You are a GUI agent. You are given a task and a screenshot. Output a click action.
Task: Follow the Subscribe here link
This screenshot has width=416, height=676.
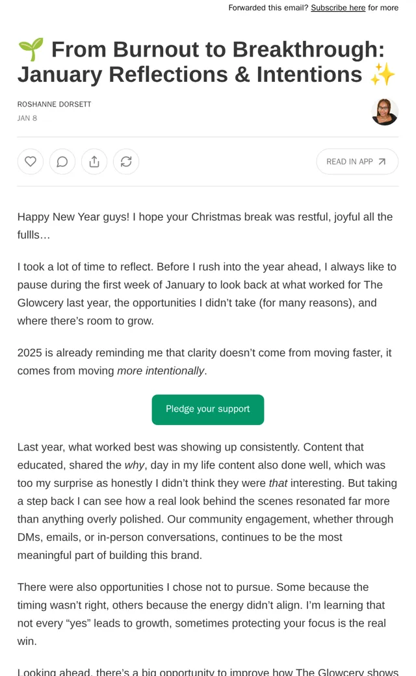tap(338, 8)
